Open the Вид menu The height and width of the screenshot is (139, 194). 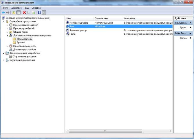coord(26,8)
